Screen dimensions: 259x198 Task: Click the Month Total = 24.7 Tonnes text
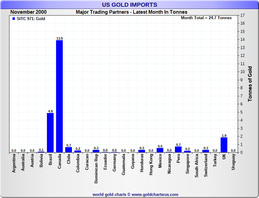tap(206, 18)
